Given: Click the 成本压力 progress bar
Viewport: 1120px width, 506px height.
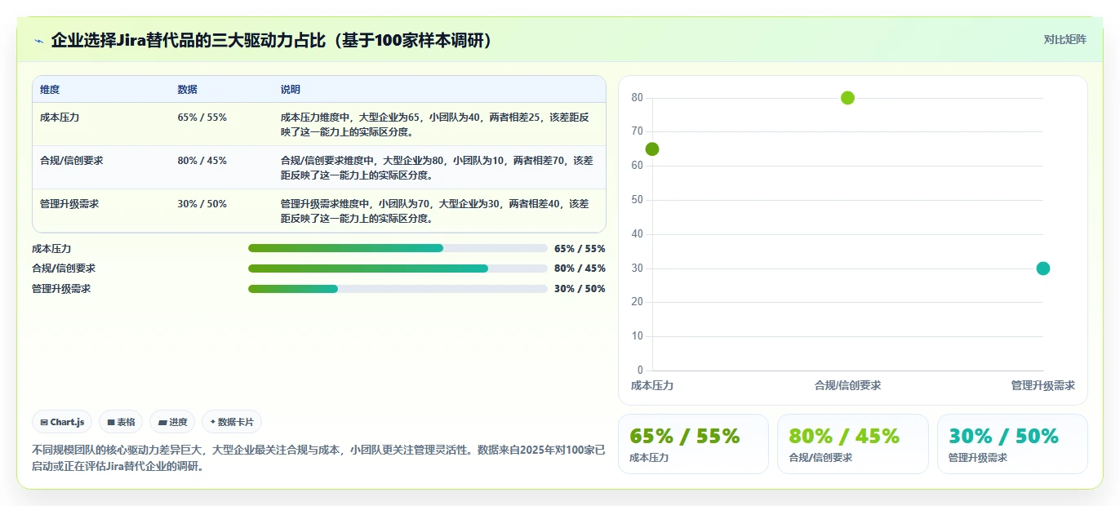Looking at the screenshot, I should pyautogui.click(x=398, y=248).
